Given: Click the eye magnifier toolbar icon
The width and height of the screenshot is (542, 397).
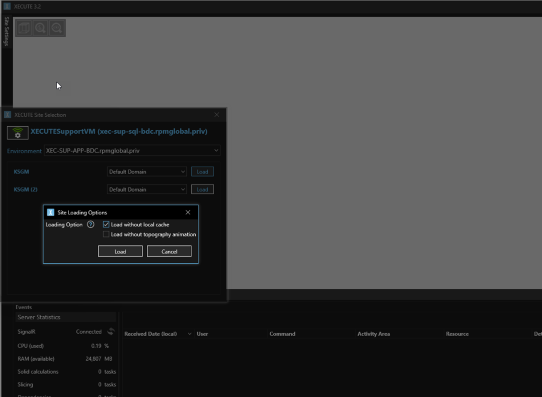Looking at the screenshot, I should (x=56, y=28).
